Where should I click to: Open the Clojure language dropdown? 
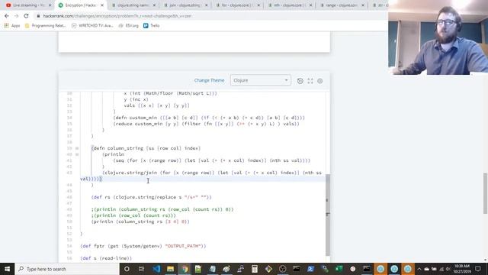point(261,80)
